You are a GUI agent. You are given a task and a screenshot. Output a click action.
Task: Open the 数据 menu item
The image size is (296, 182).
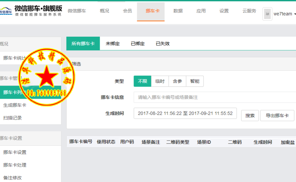[178, 11]
